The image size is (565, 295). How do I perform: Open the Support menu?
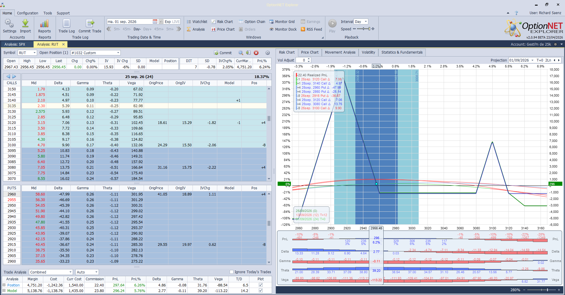click(63, 13)
